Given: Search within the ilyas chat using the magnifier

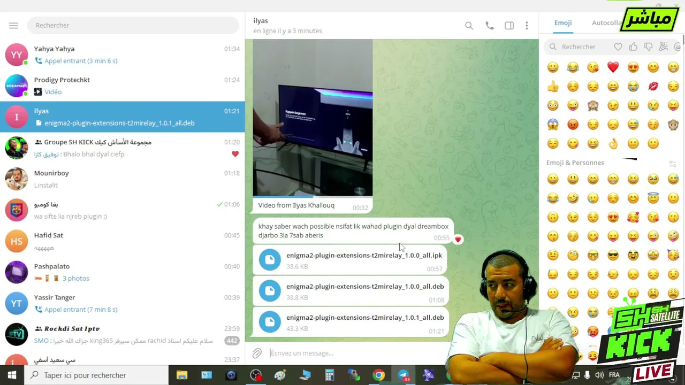Looking at the screenshot, I should [469, 26].
